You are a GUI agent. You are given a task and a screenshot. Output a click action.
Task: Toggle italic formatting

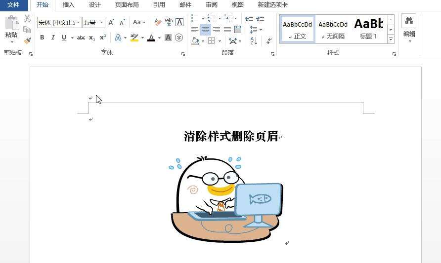[x=53, y=38]
